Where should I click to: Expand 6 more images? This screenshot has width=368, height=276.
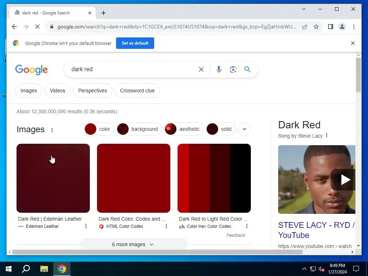tap(133, 244)
